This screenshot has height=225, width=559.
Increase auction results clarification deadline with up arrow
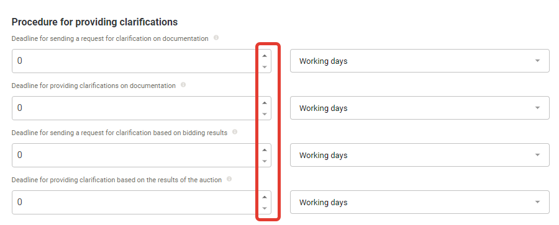click(265, 197)
